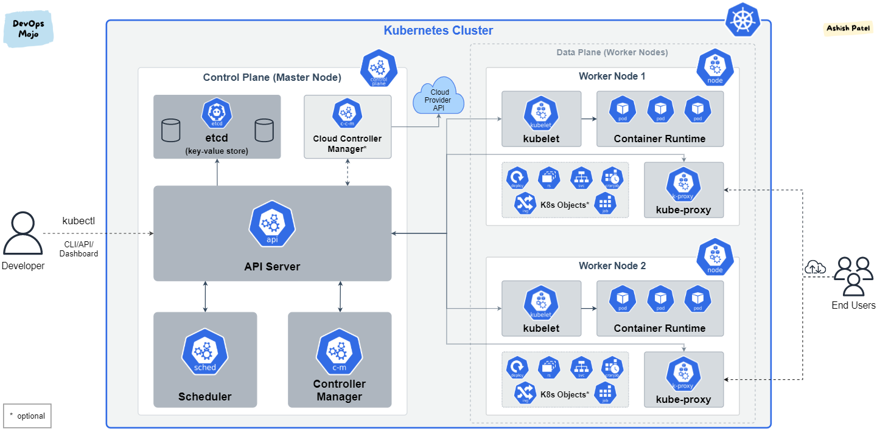
Task: Select the job icon in Worker Node 2 K8s Objects
Action: pos(606,393)
